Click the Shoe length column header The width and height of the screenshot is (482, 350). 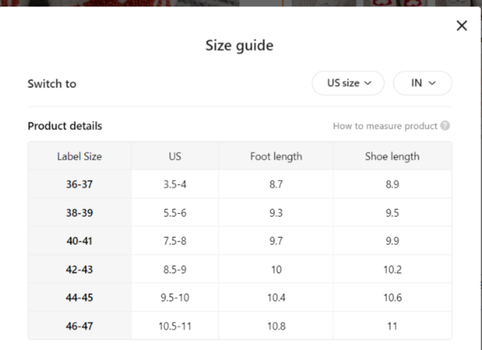pos(392,156)
